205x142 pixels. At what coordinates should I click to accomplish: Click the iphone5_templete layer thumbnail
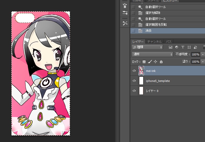coord(141,81)
